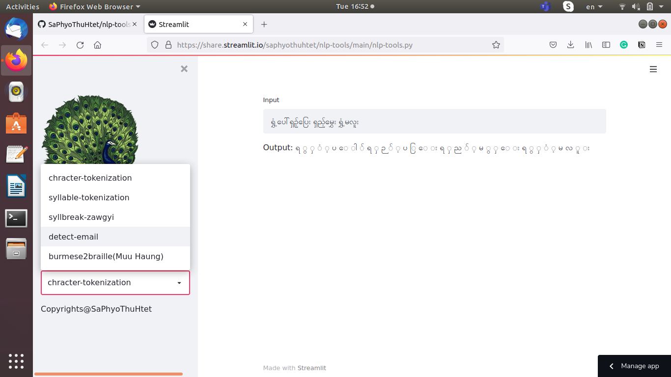
Task: Launch Terminal from the dock
Action: [x=16, y=218]
